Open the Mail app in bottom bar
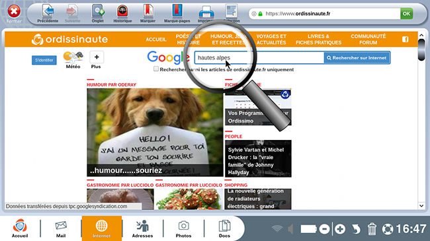 pyautogui.click(x=61, y=229)
